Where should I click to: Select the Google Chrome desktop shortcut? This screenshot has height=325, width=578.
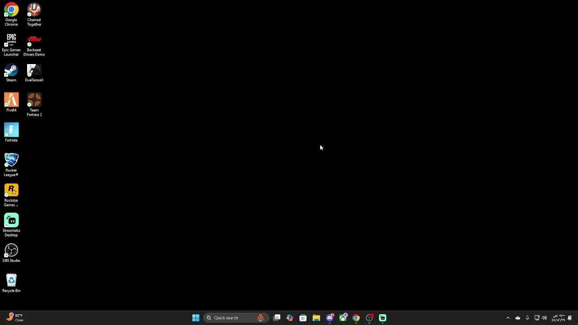click(11, 14)
